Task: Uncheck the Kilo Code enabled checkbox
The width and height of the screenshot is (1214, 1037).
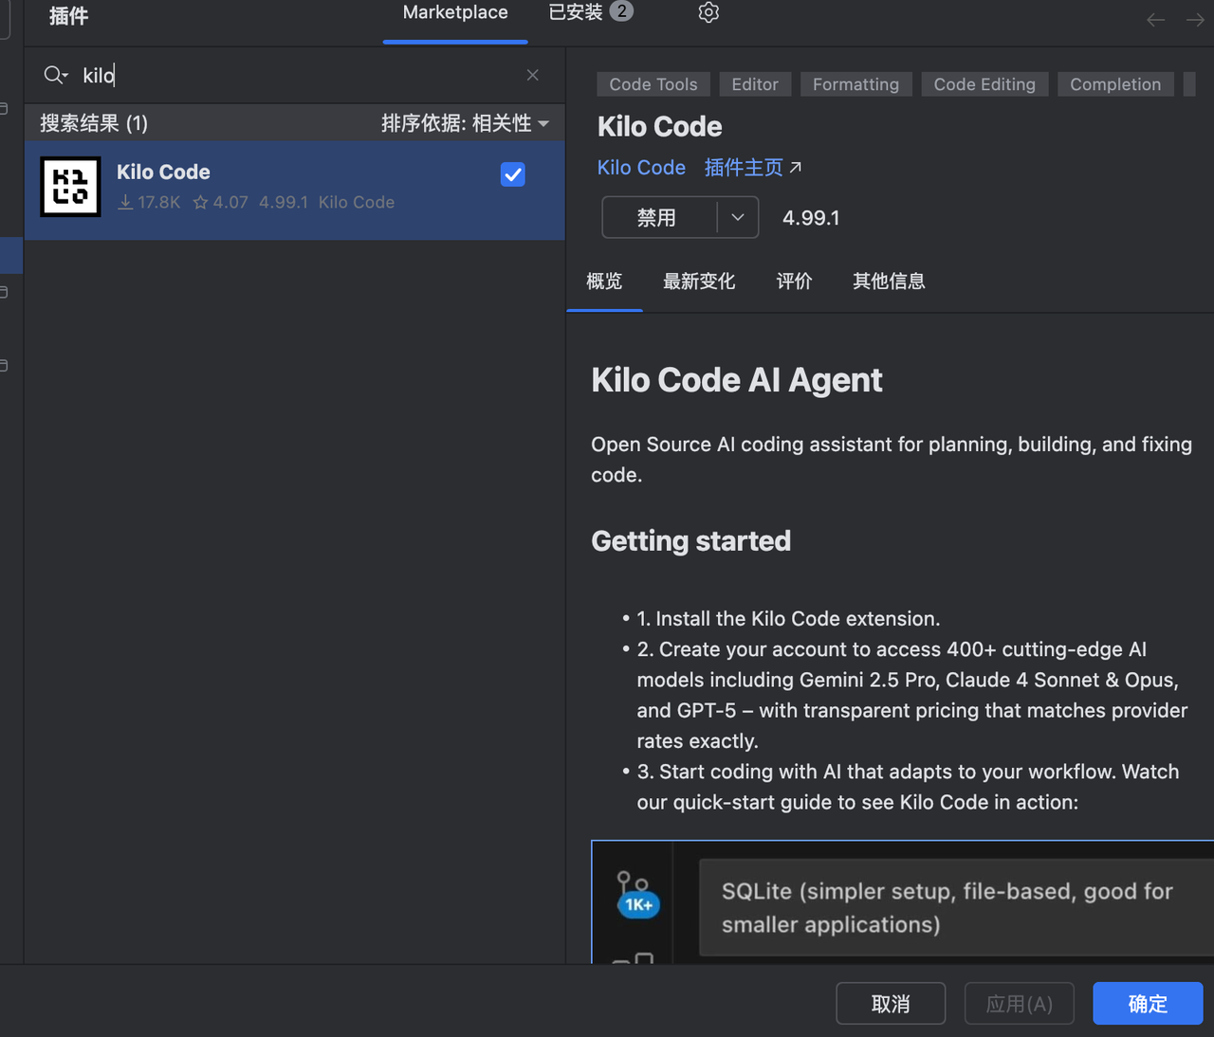Action: tap(512, 174)
